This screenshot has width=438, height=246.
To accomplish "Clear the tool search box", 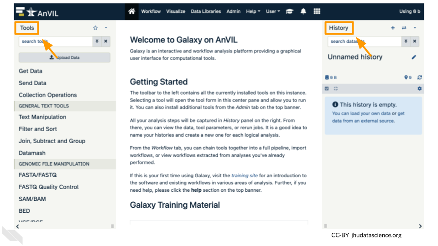I will [x=105, y=41].
